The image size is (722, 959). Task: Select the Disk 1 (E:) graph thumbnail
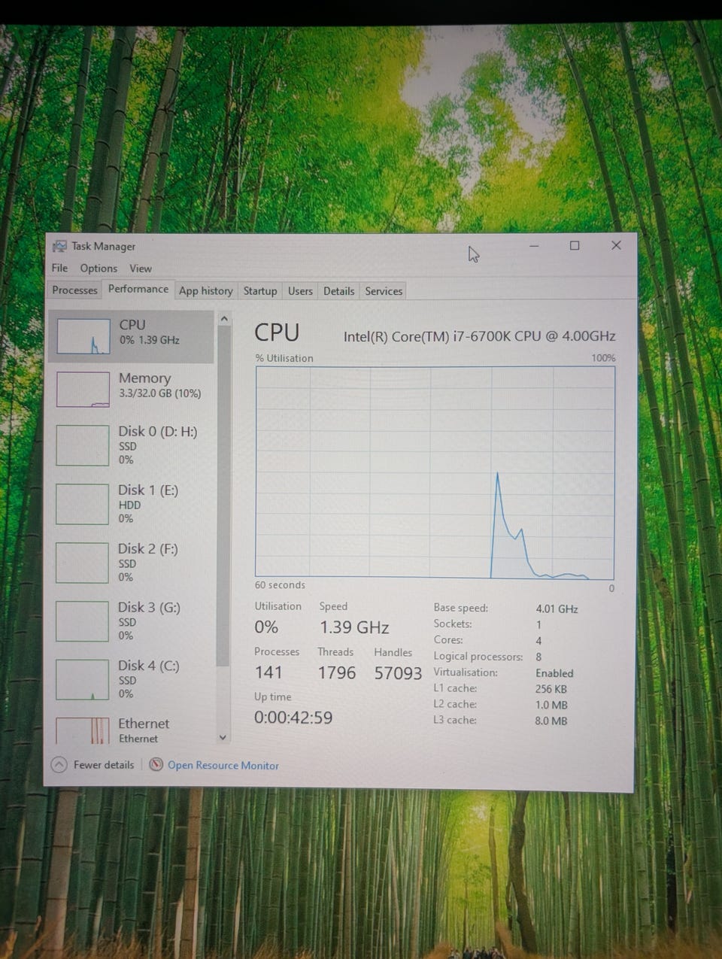(83, 504)
